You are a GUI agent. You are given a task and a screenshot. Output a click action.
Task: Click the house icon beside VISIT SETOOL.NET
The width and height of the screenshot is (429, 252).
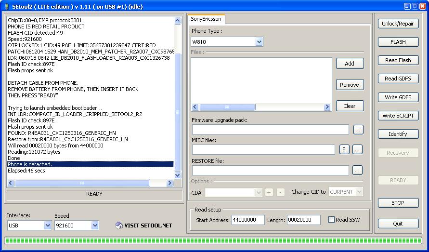click(119, 225)
